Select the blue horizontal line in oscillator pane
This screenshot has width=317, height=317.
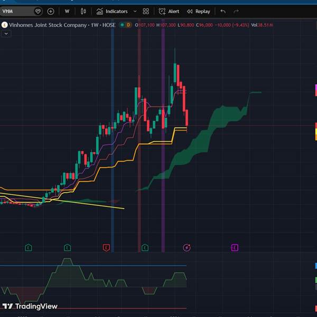coord(93,265)
